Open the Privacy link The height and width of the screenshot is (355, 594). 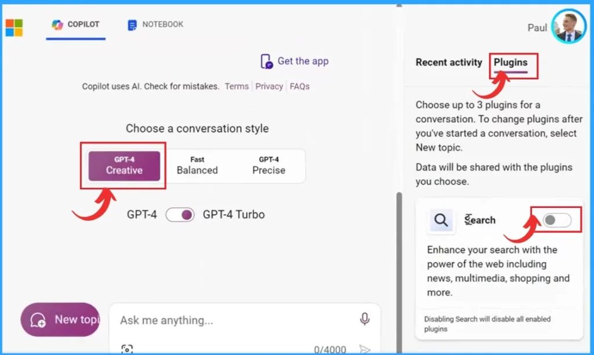[x=269, y=86]
